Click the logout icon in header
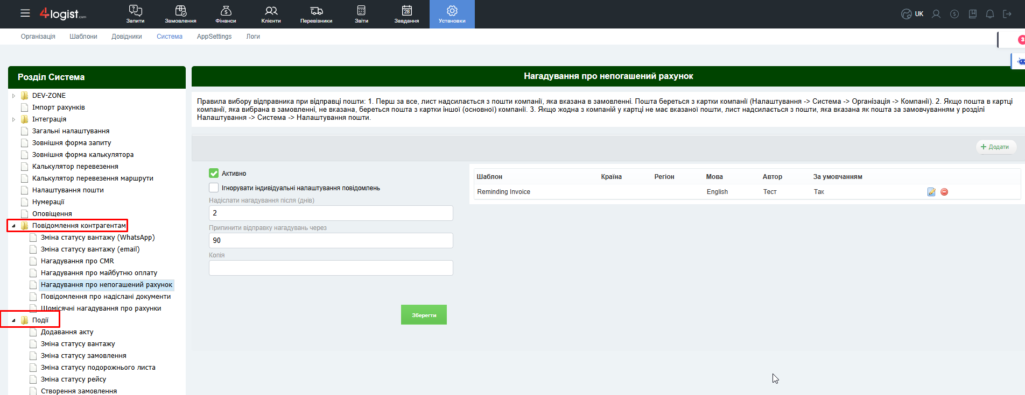 [1007, 14]
